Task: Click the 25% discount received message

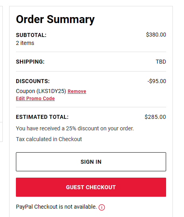Action: click(75, 128)
